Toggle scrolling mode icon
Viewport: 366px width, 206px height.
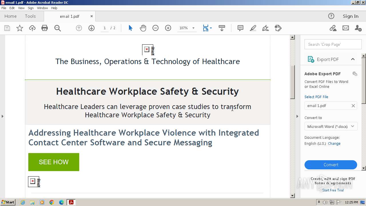tap(222, 28)
